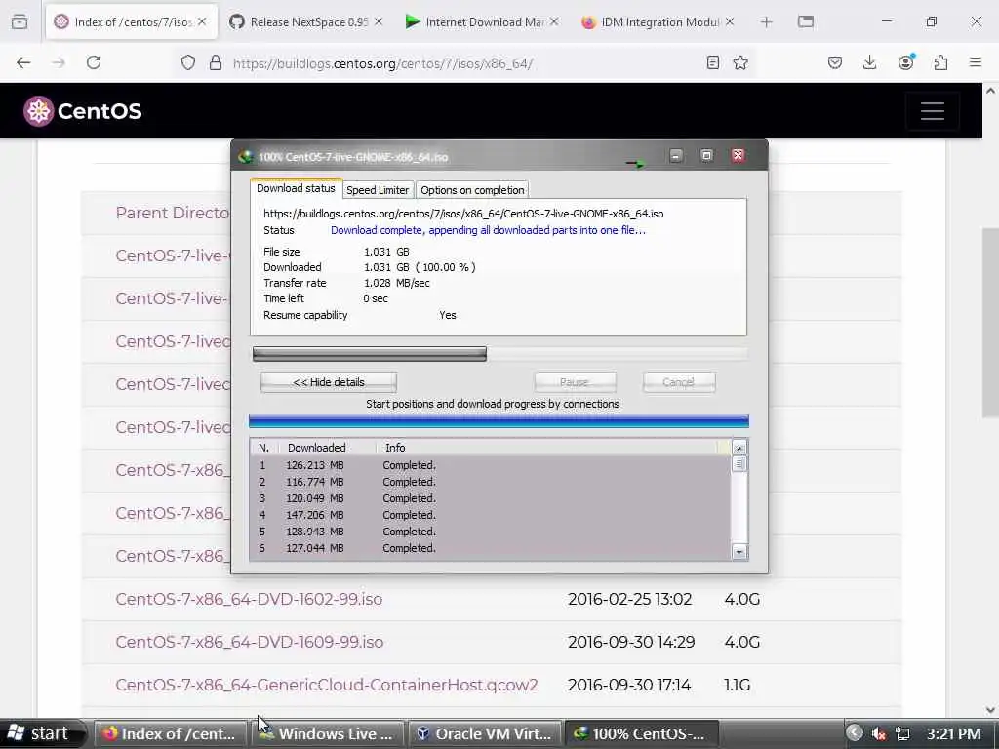Click the tab overview icon beside new-tab button

(805, 21)
